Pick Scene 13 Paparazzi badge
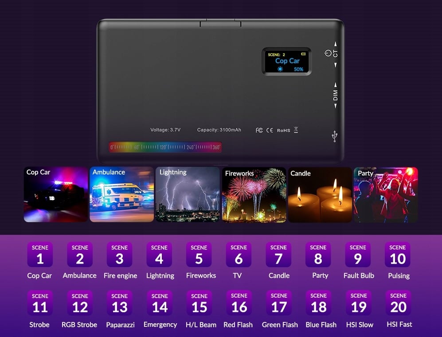Image resolution: width=442 pixels, height=337 pixels. (120, 303)
